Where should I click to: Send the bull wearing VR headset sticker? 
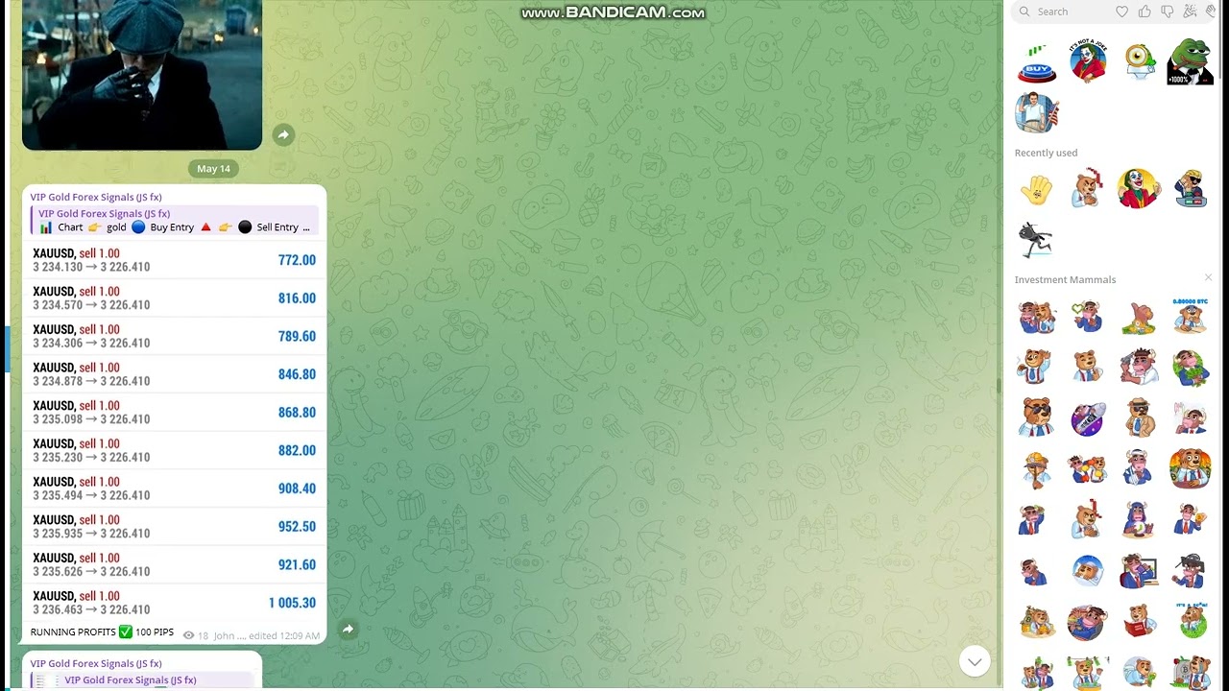pos(1191,571)
